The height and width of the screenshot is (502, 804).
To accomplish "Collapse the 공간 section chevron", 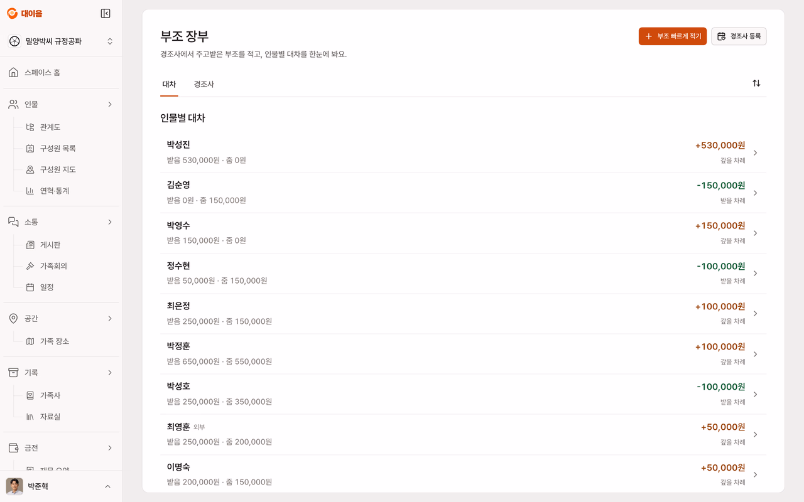I will coord(110,319).
